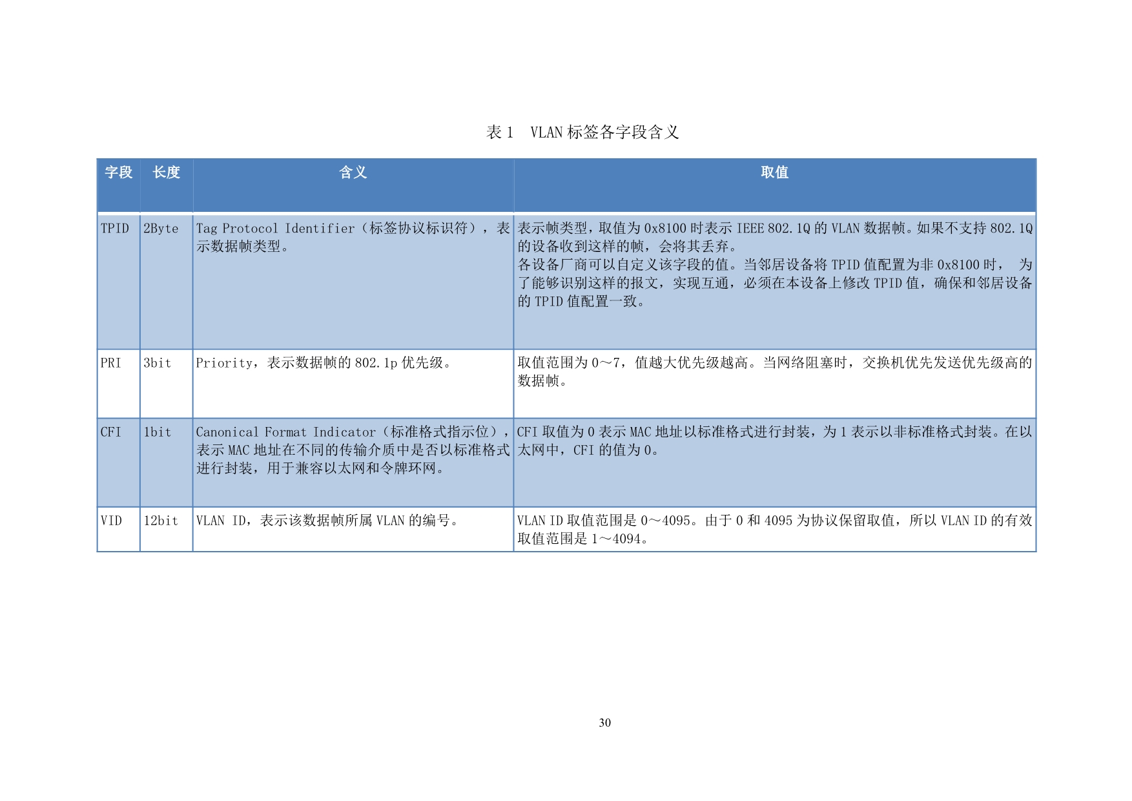The width and height of the screenshot is (1132, 801).
Task: Click the page number 30
Action: coord(604,723)
